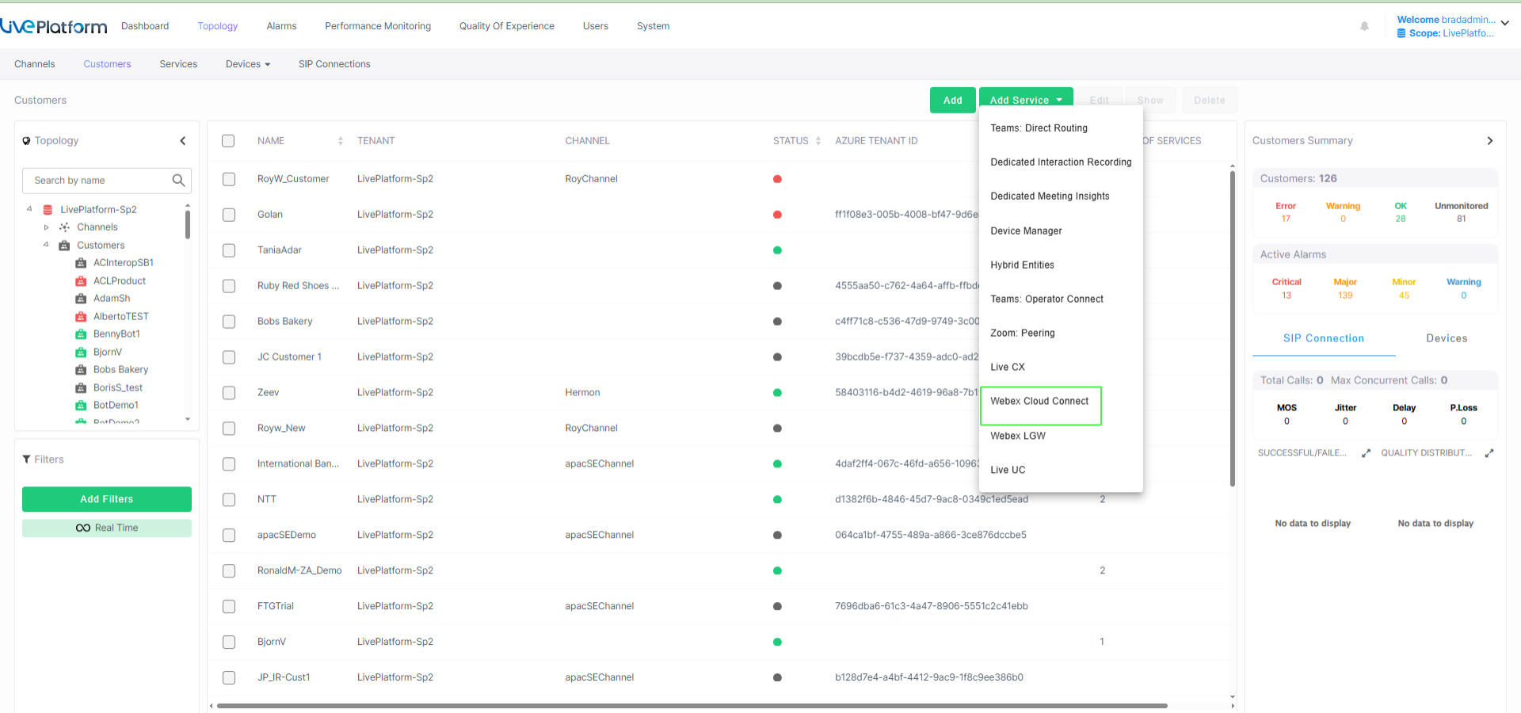Click the Delete button
Image resolution: width=1521 pixels, height=713 pixels.
click(1209, 100)
